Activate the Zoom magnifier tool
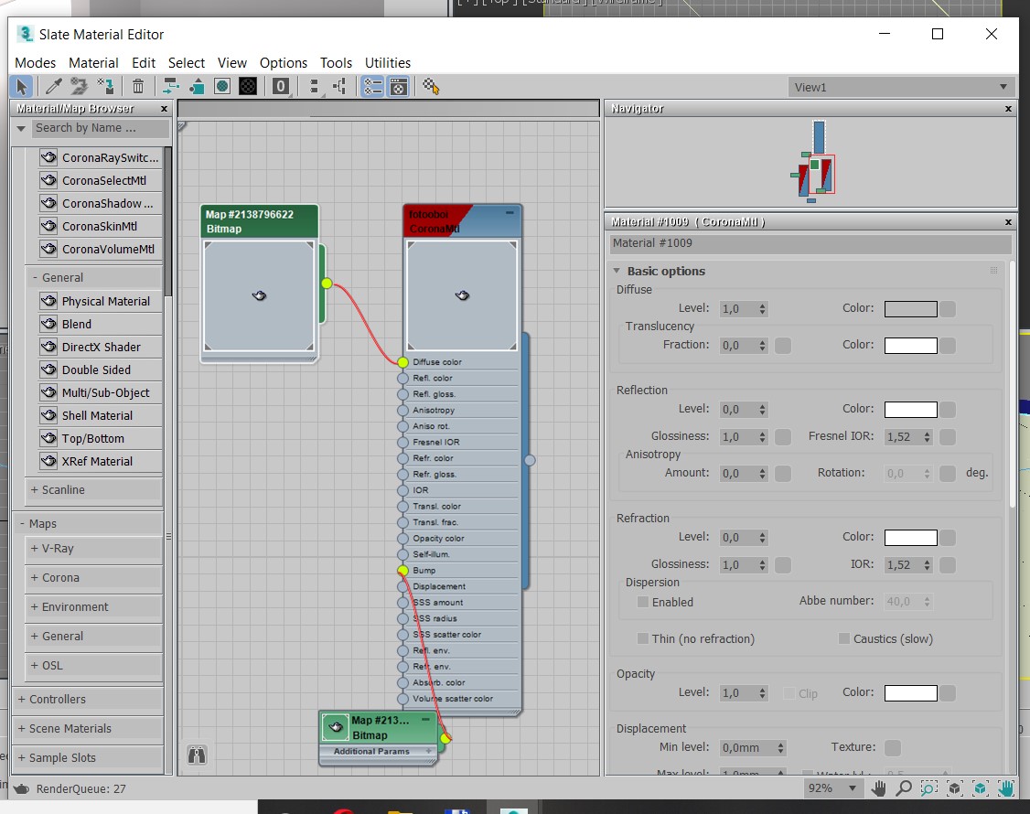 [904, 787]
